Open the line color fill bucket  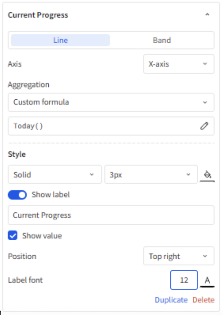[207, 175]
